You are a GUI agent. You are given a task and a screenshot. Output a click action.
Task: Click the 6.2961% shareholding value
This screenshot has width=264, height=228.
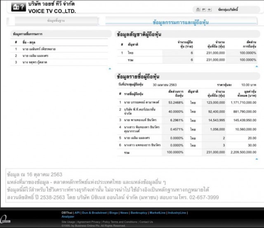177,120
